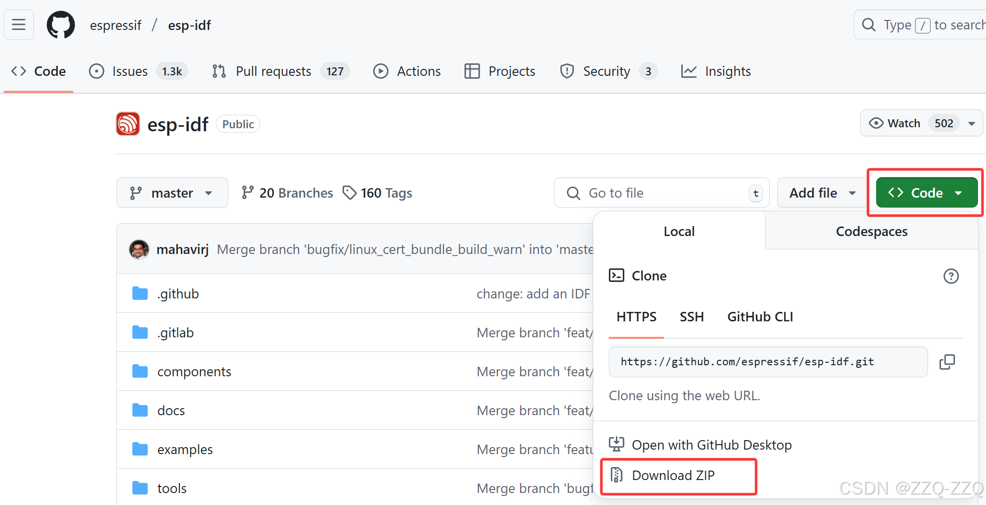986x505 pixels.
Task: Click the eye icon on Watch button
Action: [876, 123]
